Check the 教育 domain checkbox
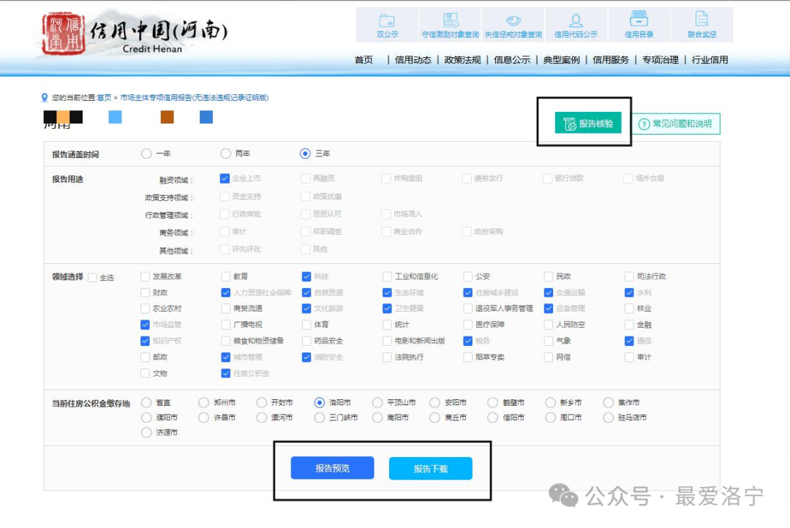The image size is (790, 528). [226, 276]
